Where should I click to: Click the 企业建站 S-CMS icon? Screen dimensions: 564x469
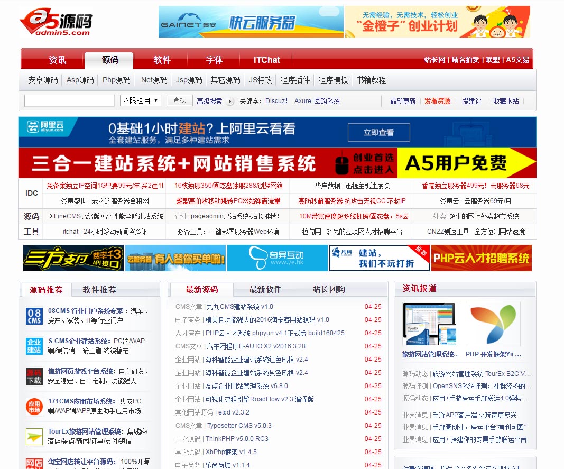pos(34,346)
